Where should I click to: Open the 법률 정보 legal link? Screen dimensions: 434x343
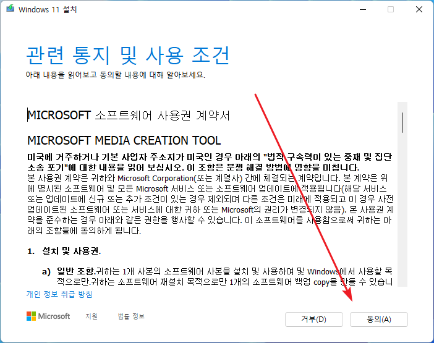tap(131, 316)
